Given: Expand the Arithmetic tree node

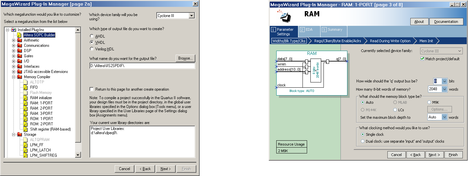Looking at the screenshot, I should [x=14, y=40].
